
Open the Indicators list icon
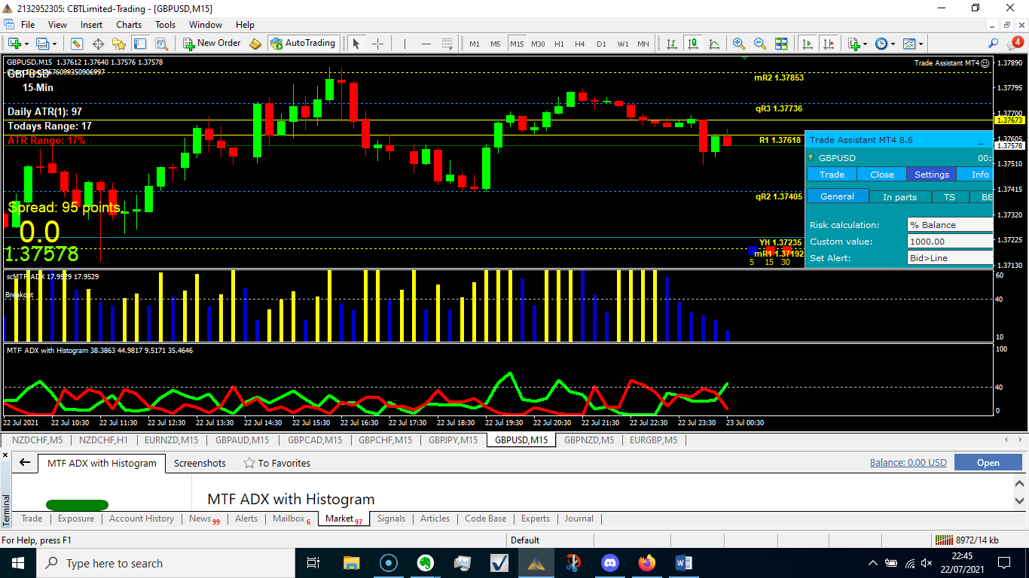853,44
